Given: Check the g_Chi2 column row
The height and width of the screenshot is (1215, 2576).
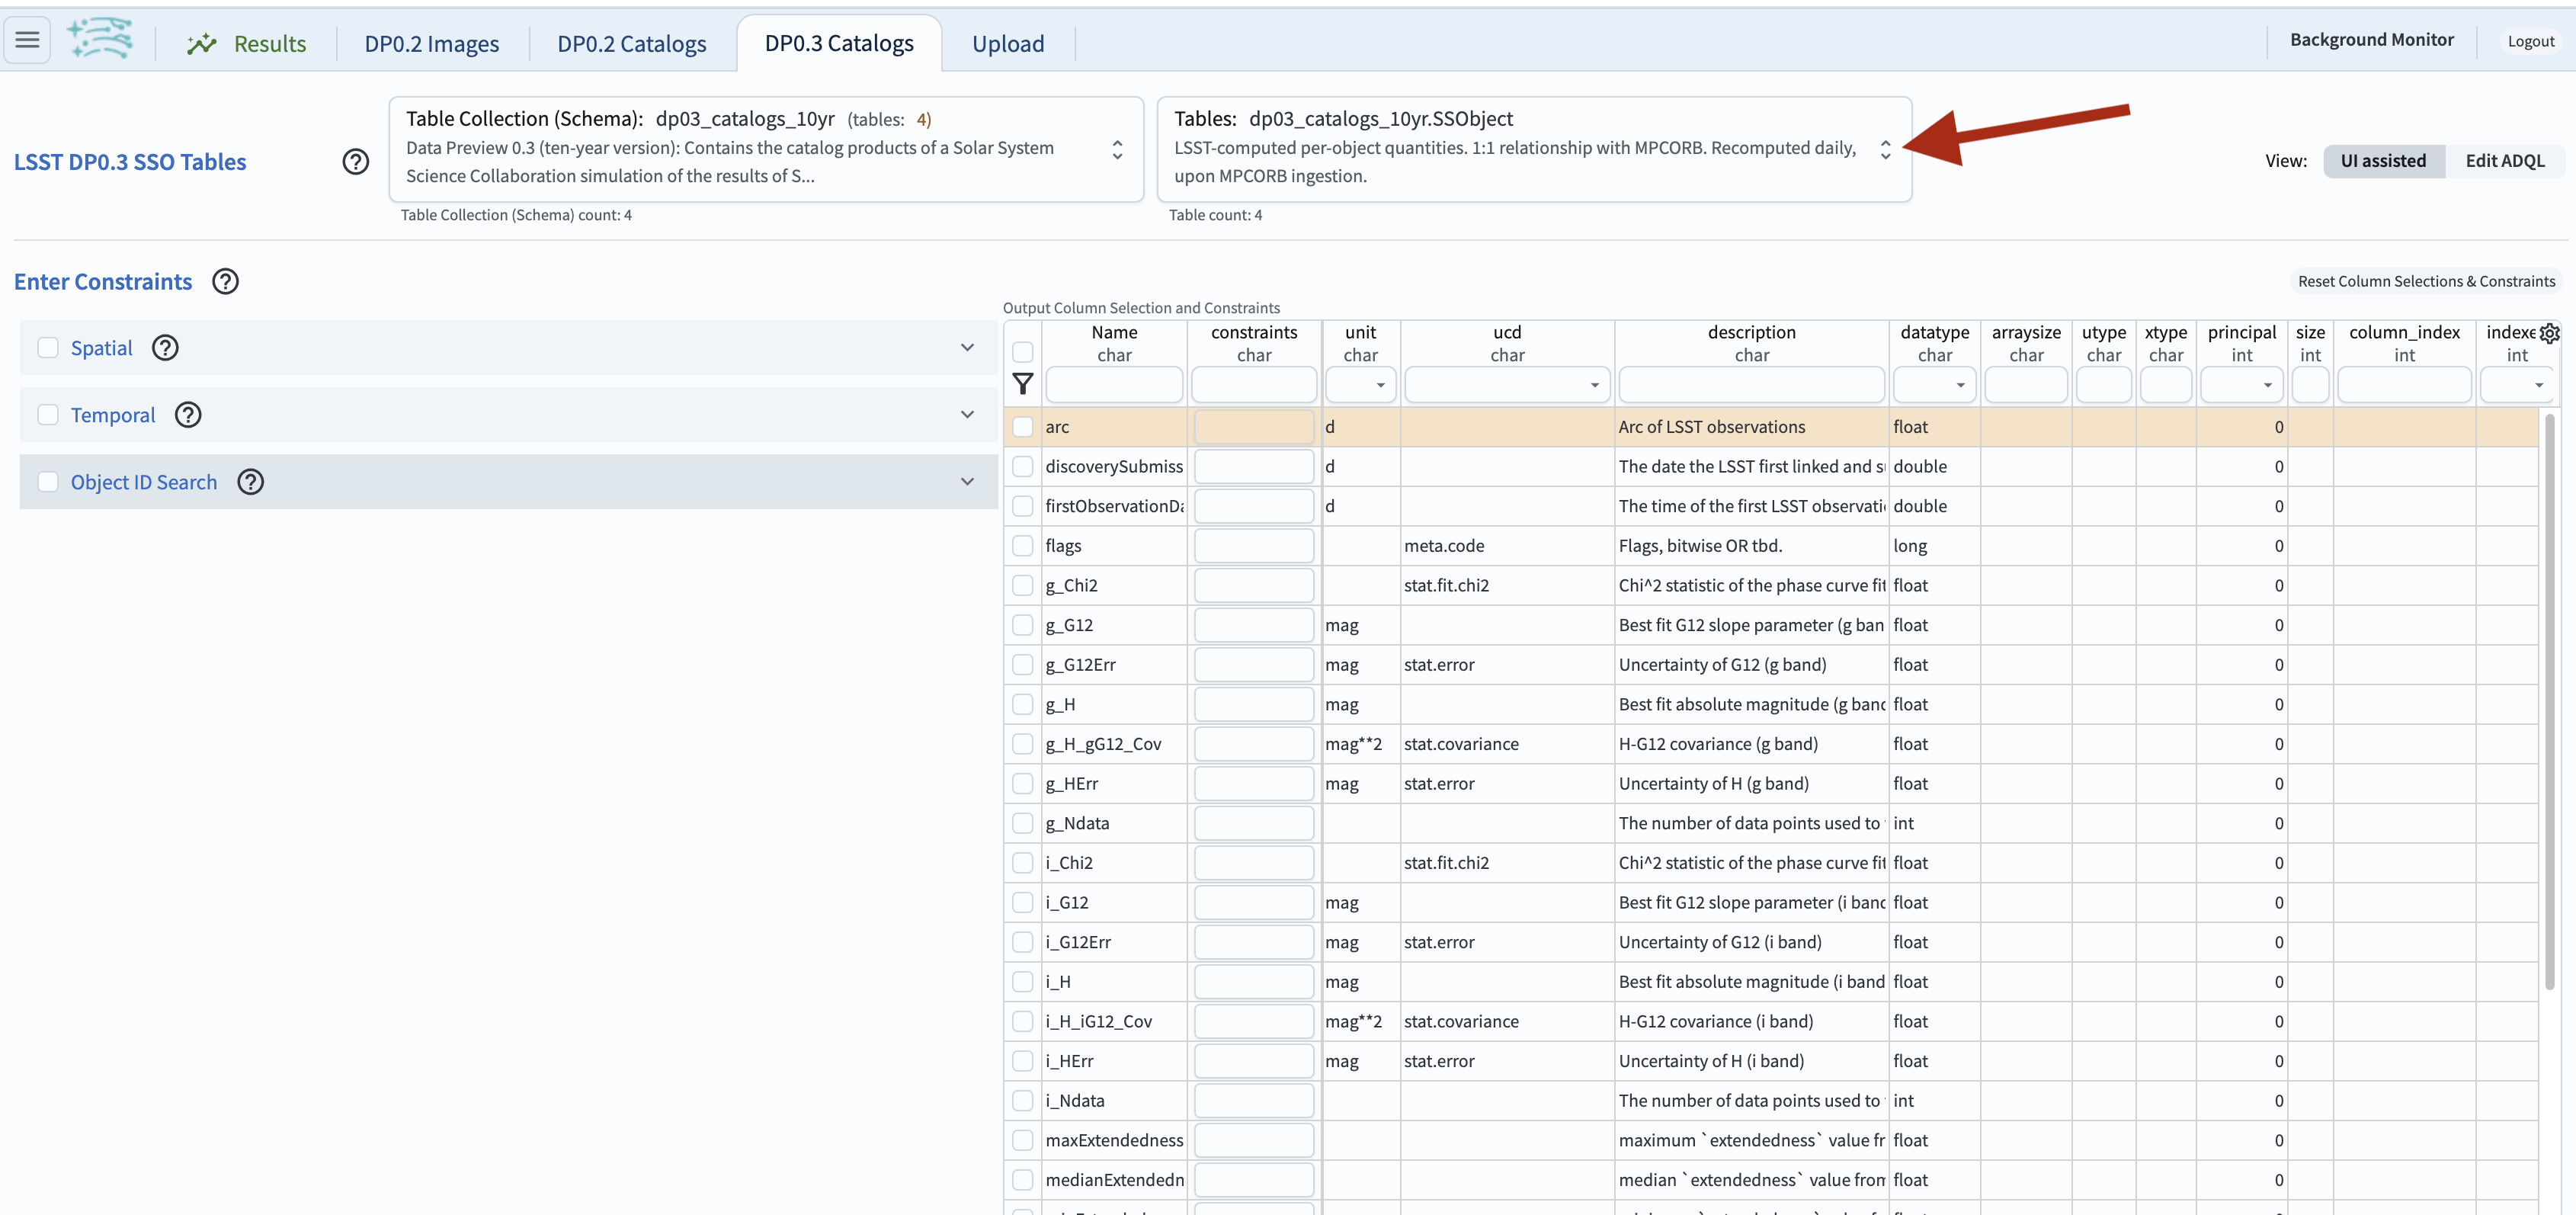Looking at the screenshot, I should [1022, 585].
